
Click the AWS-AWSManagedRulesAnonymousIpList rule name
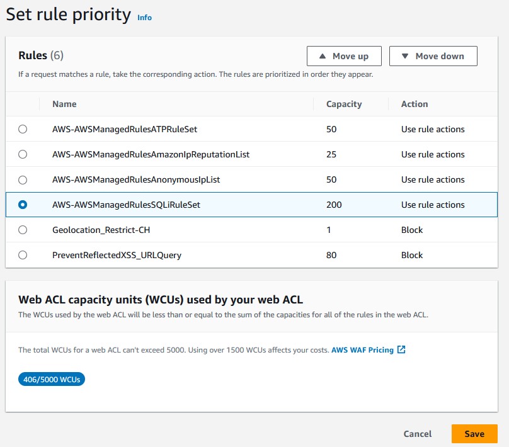tap(136, 179)
